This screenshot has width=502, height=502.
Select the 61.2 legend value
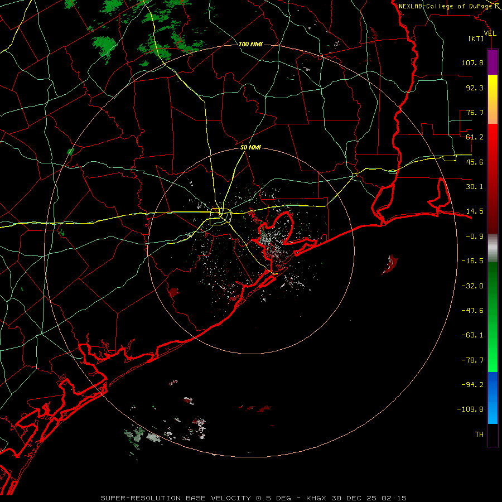point(475,137)
